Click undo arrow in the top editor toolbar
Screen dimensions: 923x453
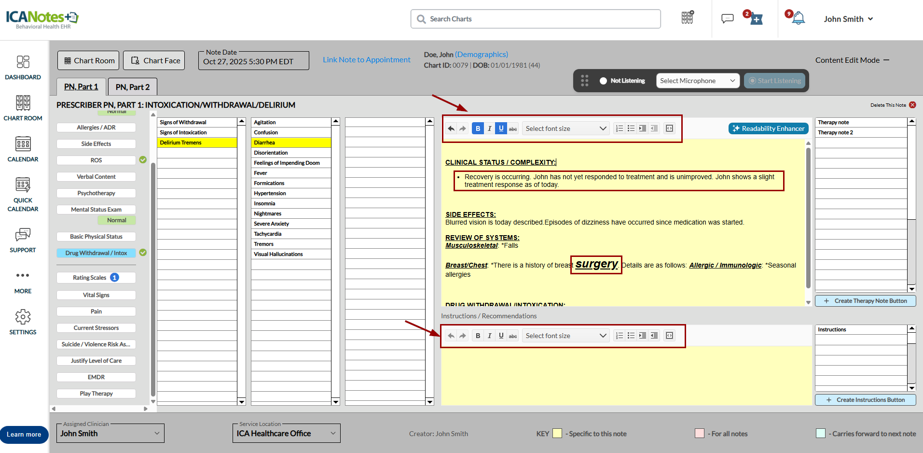451,128
